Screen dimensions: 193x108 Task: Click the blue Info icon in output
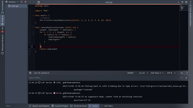click(x=55, y=83)
